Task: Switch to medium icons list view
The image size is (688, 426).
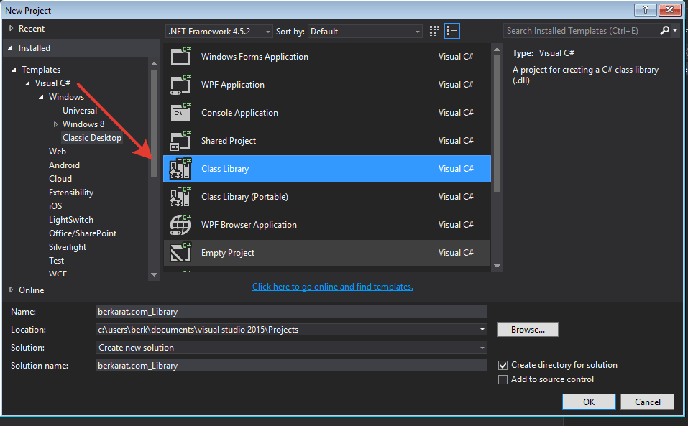Action: point(452,31)
